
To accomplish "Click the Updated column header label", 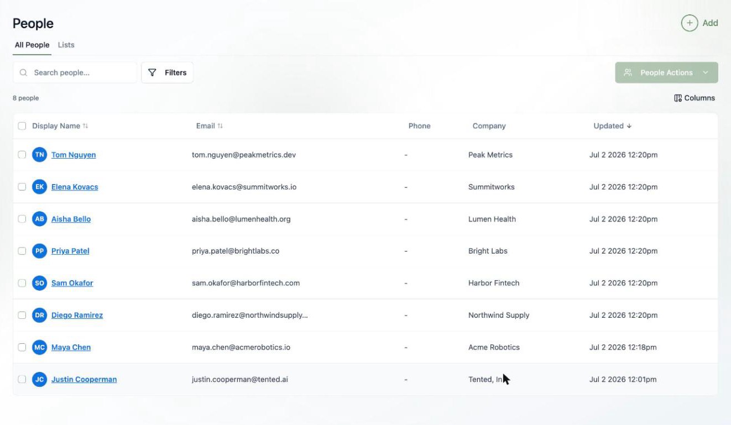I will 608,126.
